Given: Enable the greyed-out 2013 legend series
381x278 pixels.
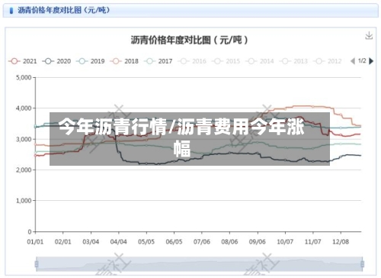Looking at the screenshot, I should click(x=293, y=61).
